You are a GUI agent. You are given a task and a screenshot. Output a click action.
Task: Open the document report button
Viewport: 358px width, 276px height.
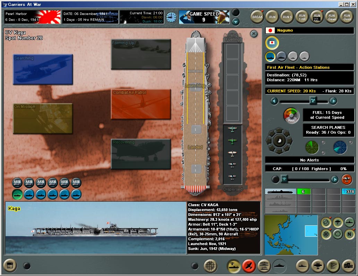coord(333,266)
